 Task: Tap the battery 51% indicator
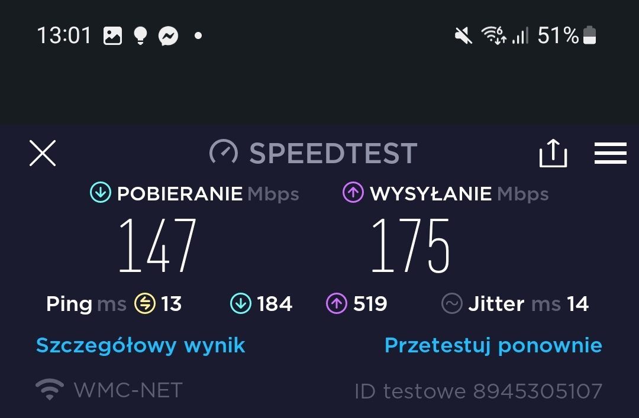567,35
